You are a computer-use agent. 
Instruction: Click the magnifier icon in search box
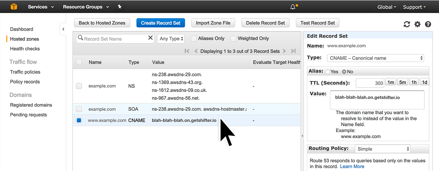80,38
